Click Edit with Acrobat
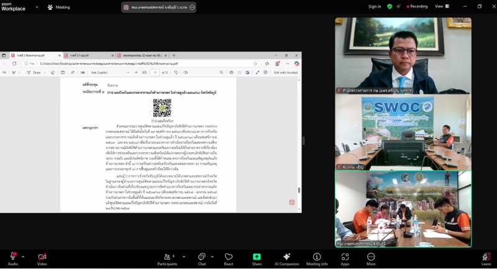Viewport: 497px width, 269px height. 286,73
